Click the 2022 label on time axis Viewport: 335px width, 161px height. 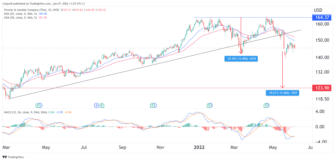pos(199,147)
